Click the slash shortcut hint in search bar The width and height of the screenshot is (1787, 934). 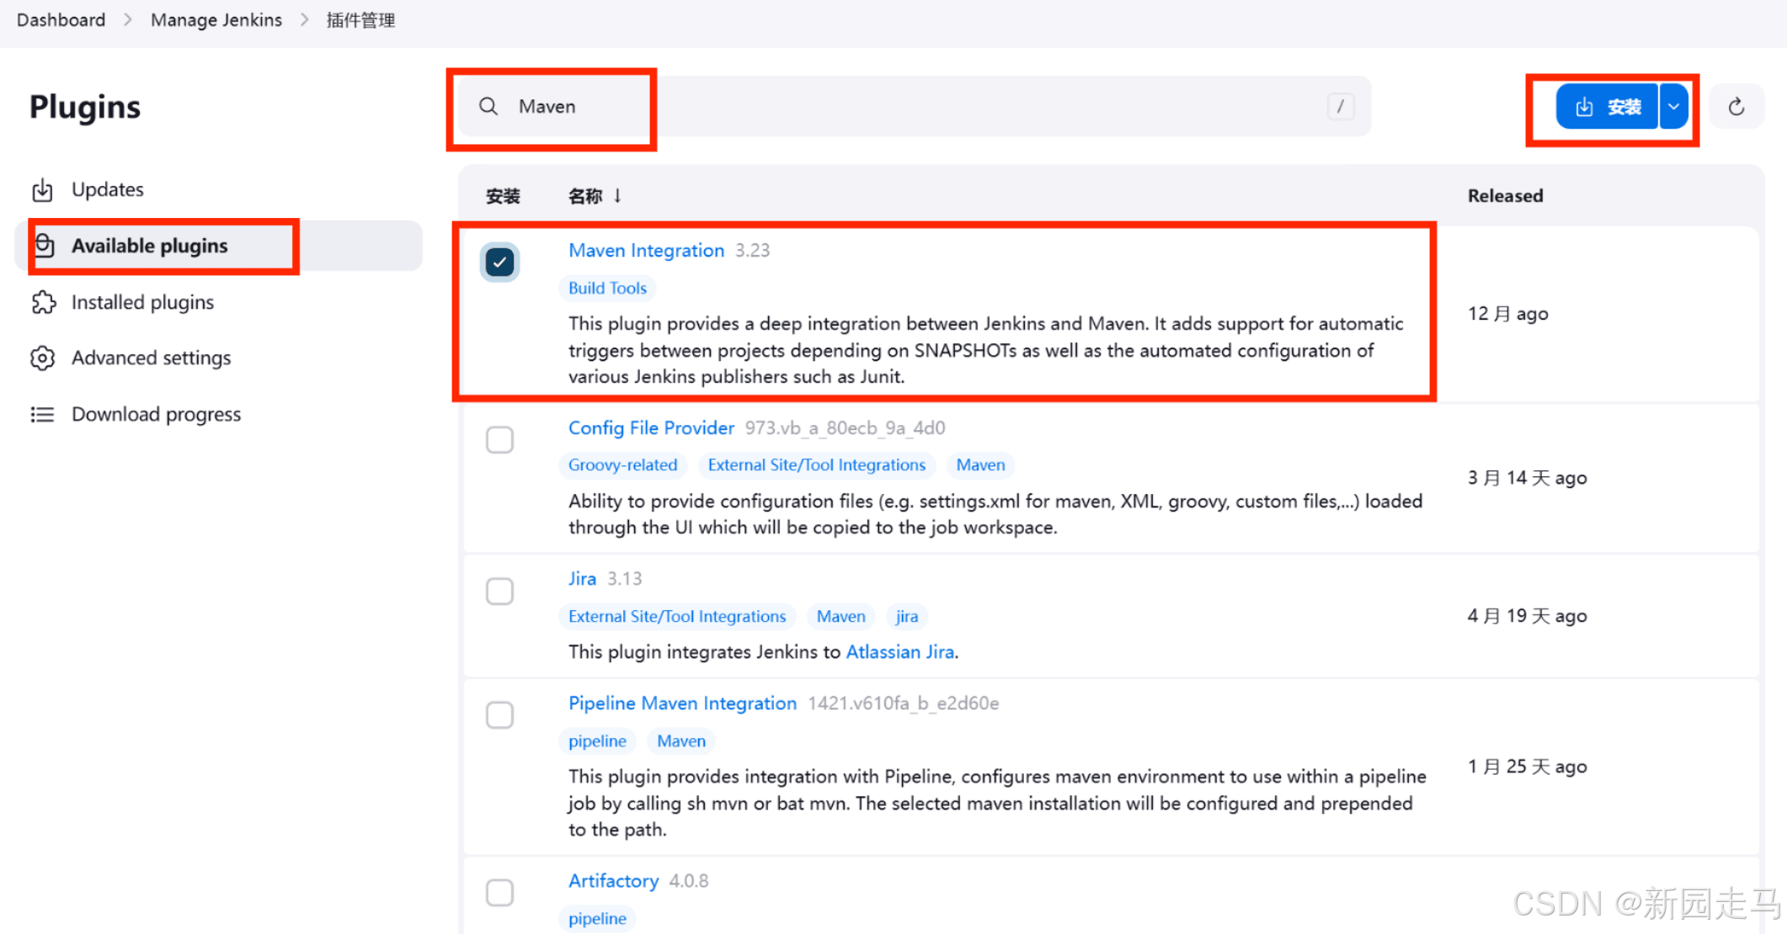[x=1340, y=106]
